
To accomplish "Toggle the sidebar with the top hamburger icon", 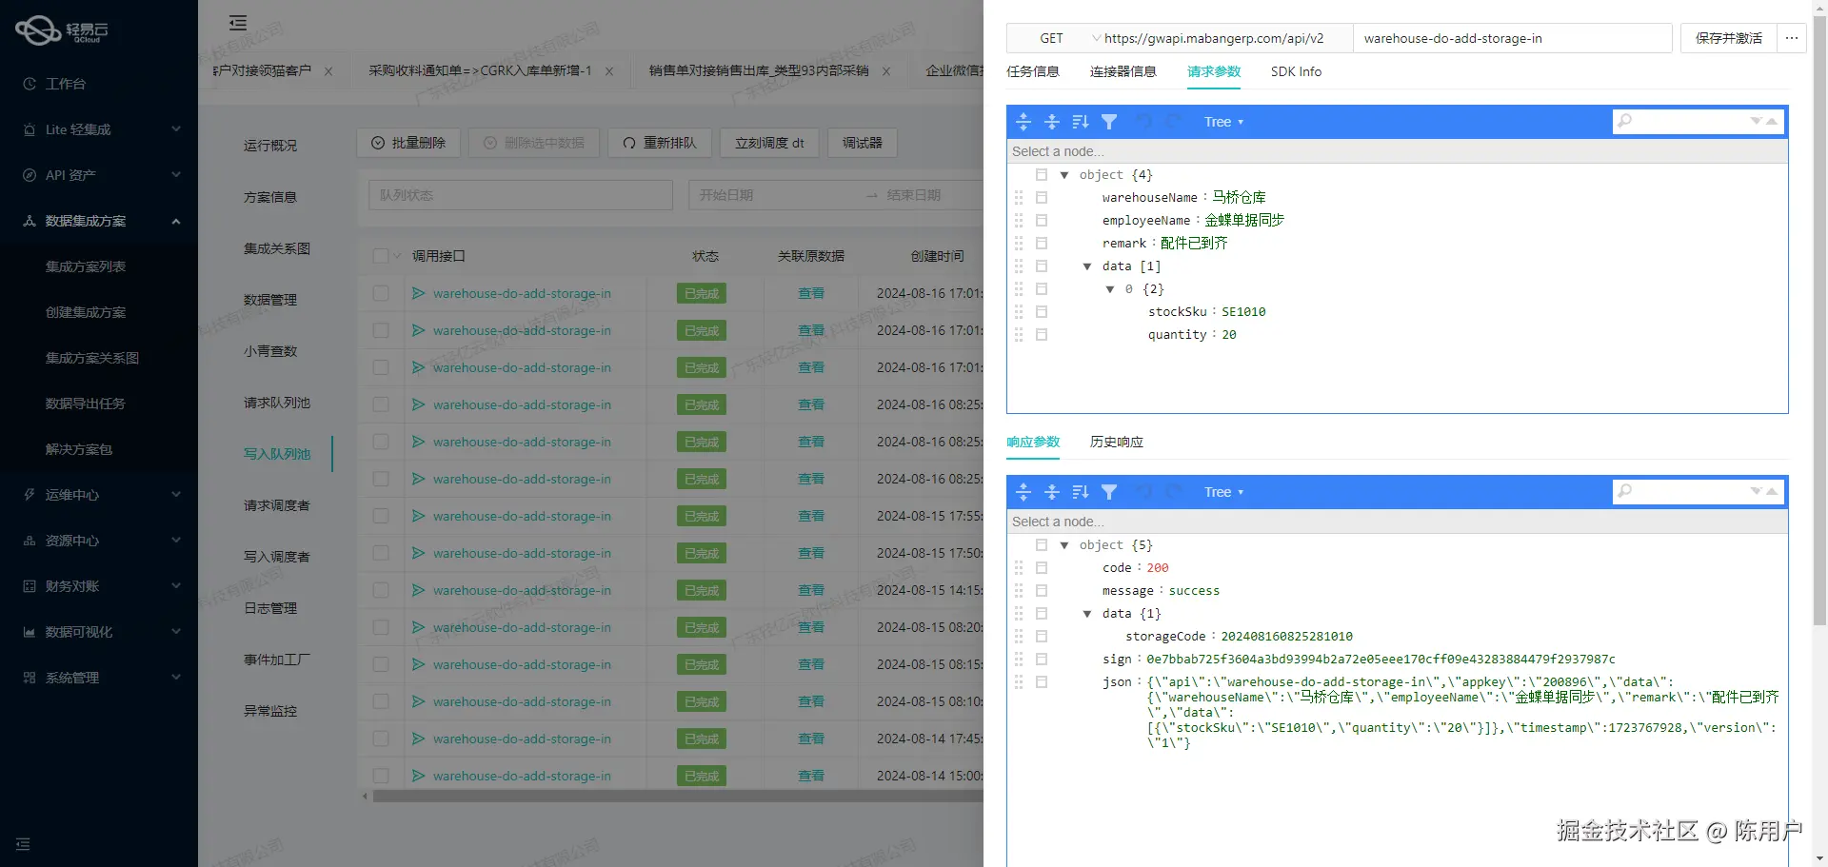I will click(238, 23).
